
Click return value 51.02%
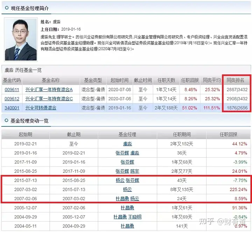[189, 108]
